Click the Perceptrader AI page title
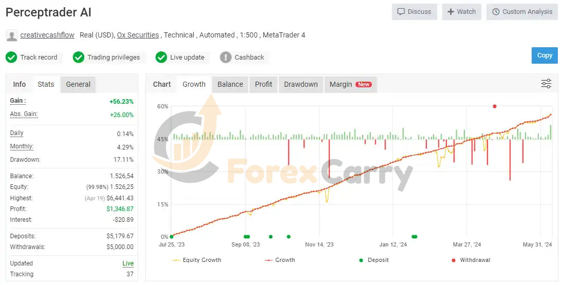This screenshot has width=564, height=285. click(x=48, y=12)
